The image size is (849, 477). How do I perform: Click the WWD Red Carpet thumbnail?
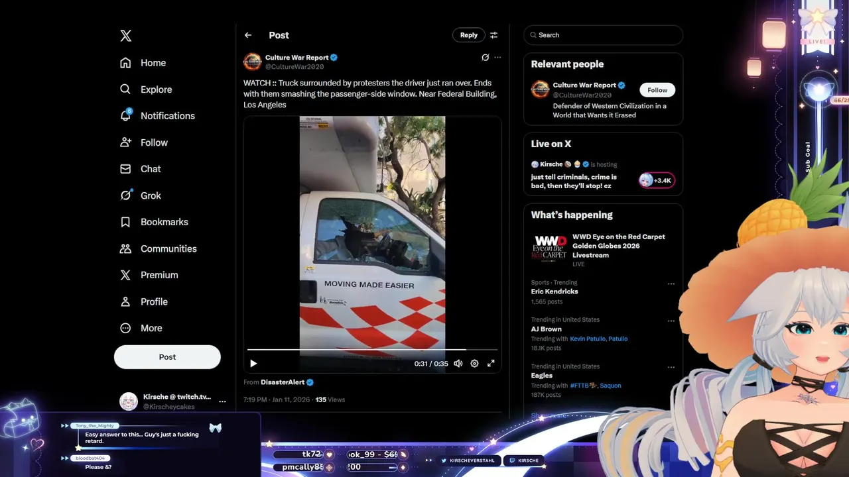549,248
